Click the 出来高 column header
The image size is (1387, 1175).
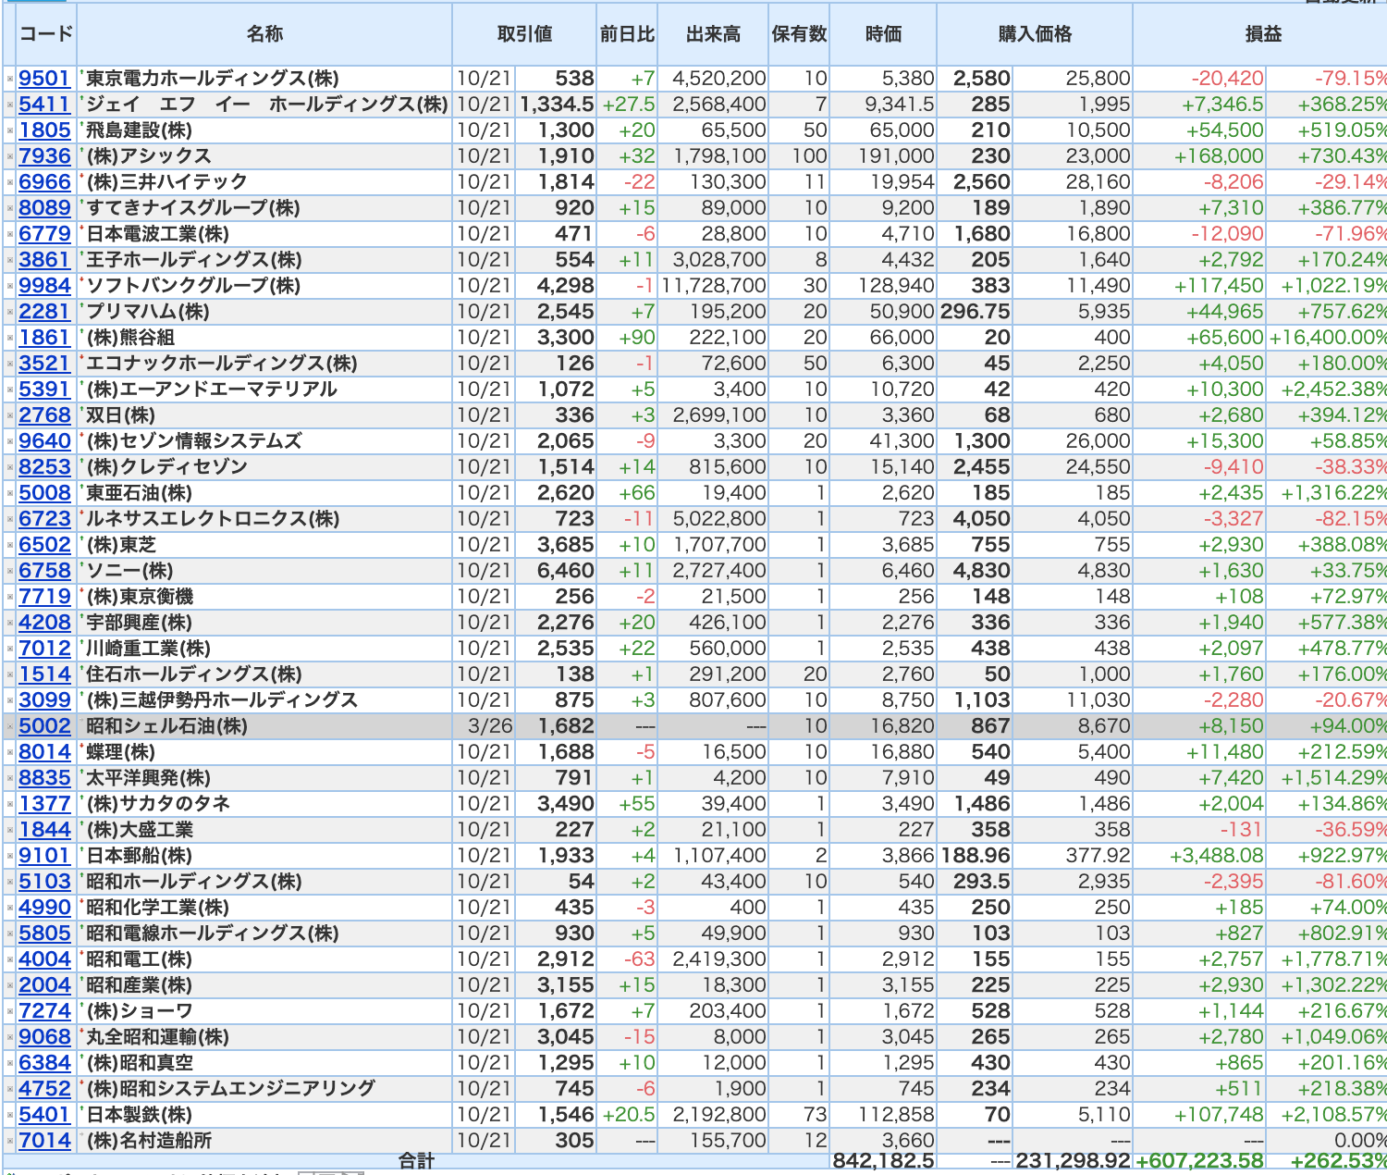pos(713,34)
